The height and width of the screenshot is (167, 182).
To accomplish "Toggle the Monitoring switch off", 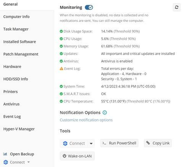I will [89, 7].
